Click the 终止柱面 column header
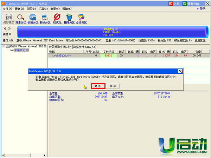This screenshot has height=158, width=211. 164,52
